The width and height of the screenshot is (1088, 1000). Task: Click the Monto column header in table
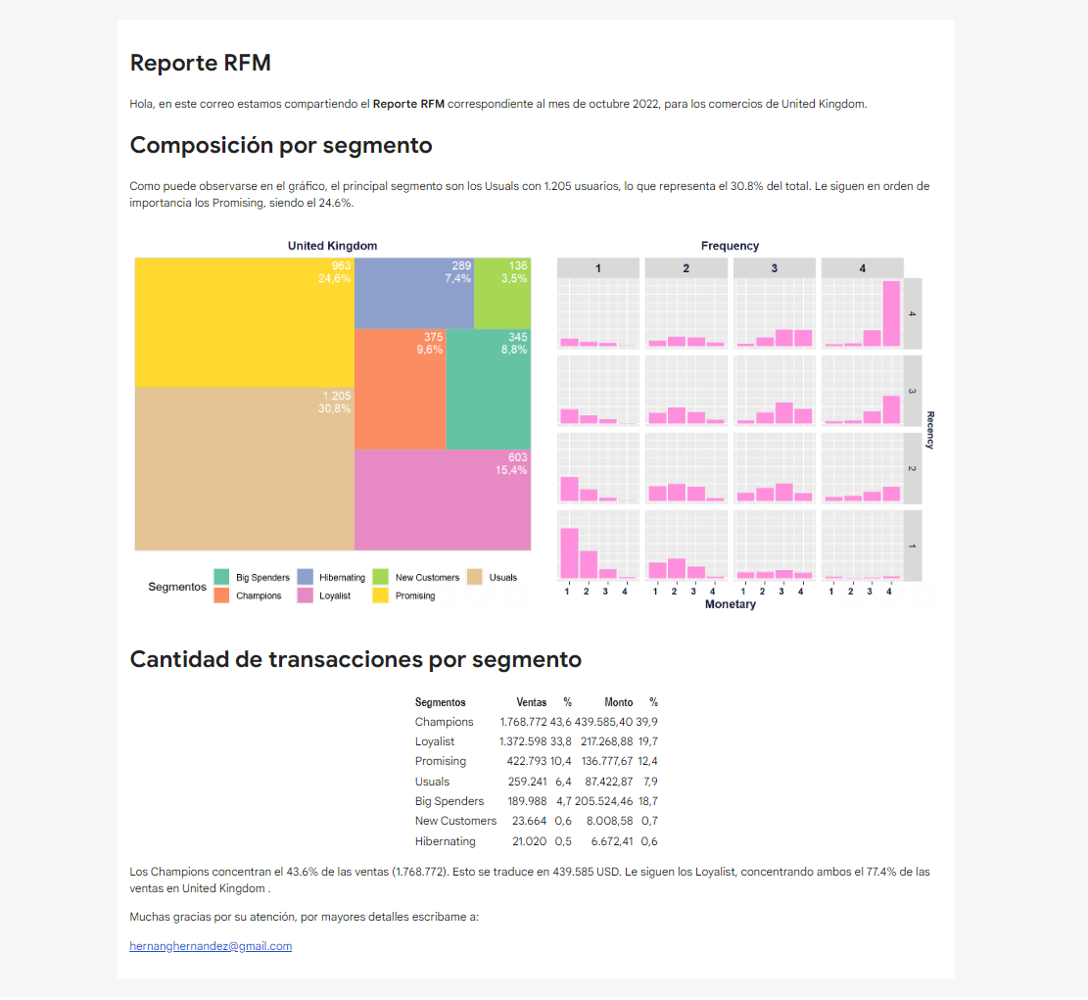click(x=618, y=702)
